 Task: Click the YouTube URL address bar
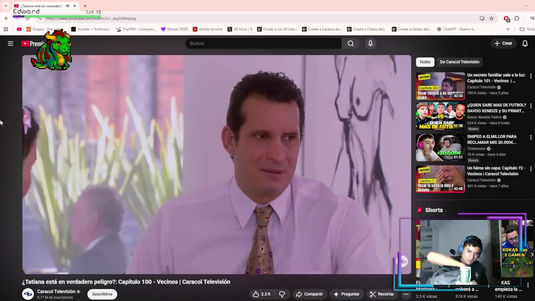[x=91, y=18]
